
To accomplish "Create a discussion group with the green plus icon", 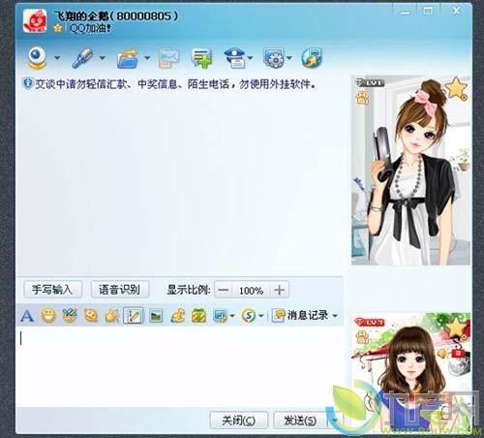I will 201,58.
